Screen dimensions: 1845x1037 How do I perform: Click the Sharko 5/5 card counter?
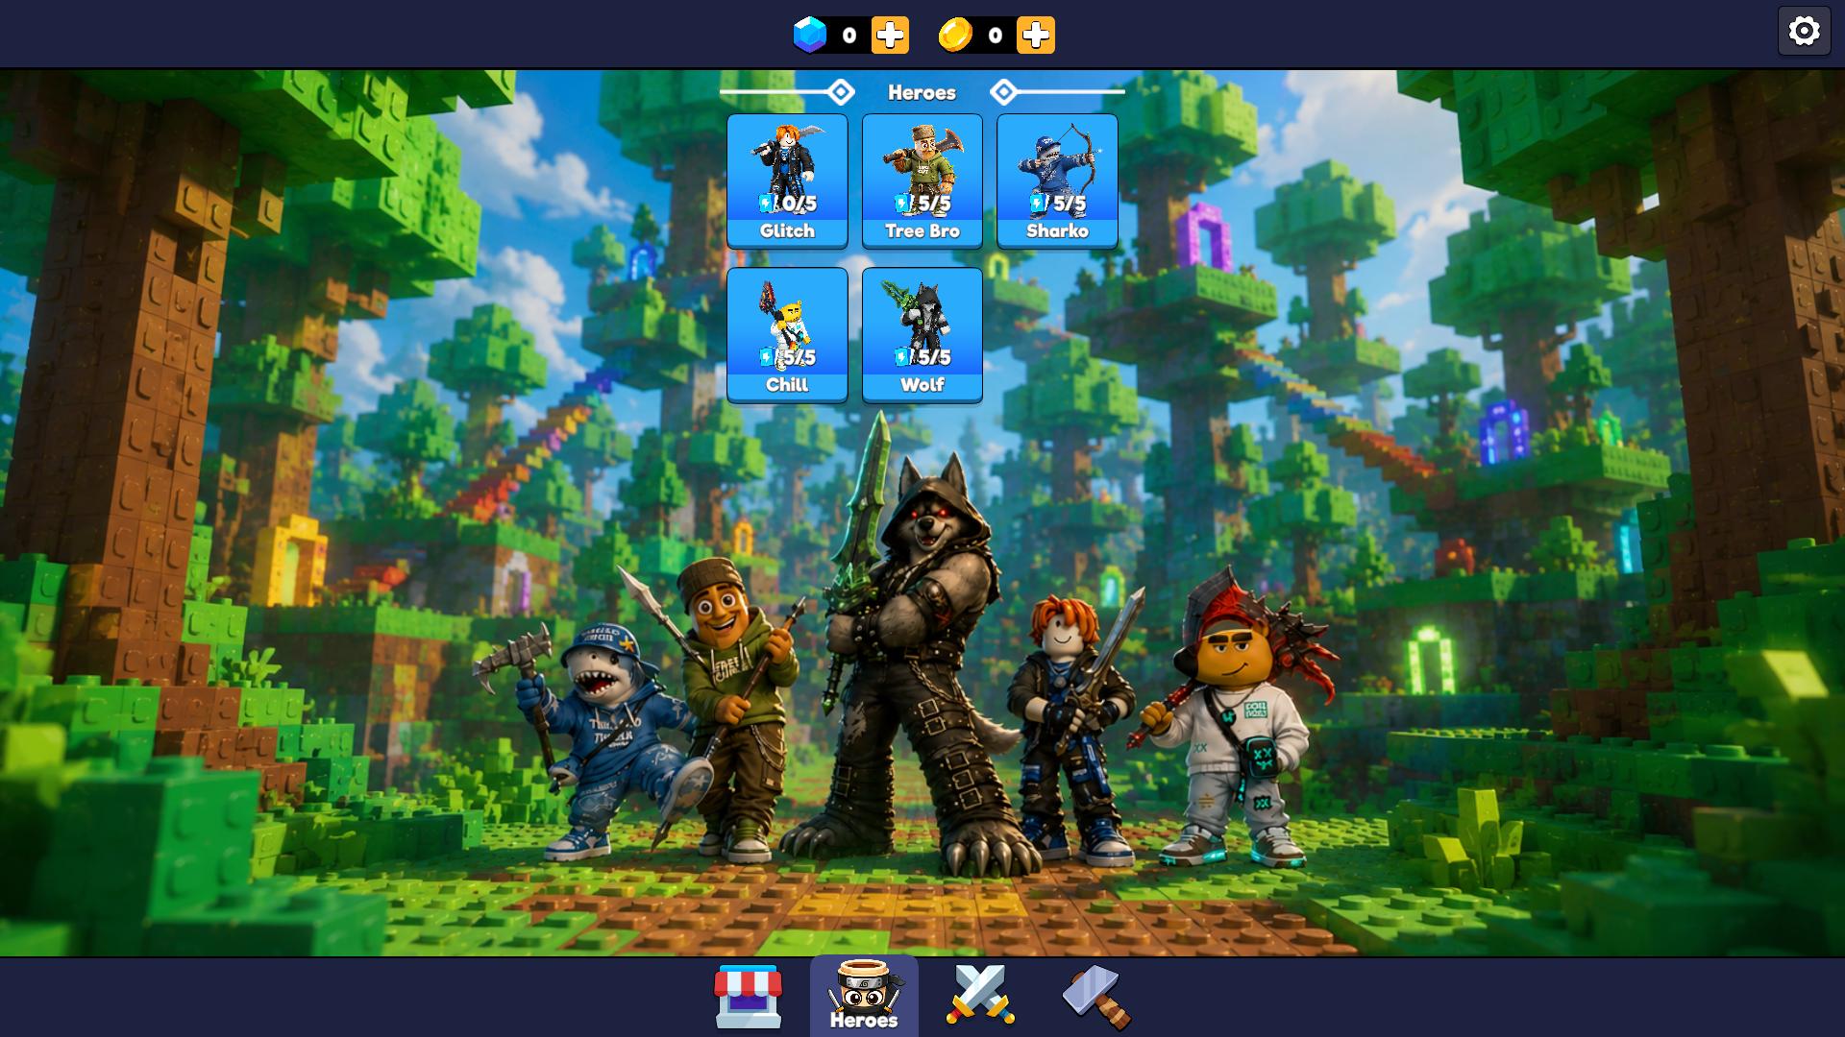coord(1058,204)
